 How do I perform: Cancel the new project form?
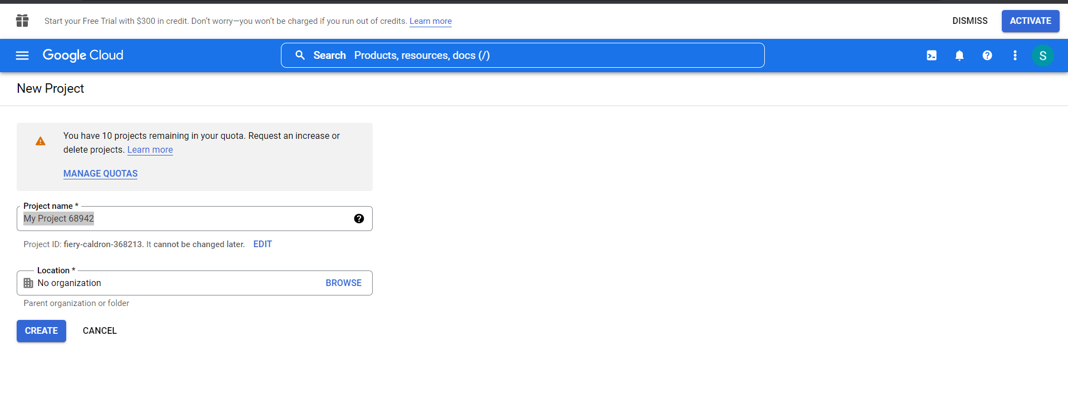tap(100, 331)
